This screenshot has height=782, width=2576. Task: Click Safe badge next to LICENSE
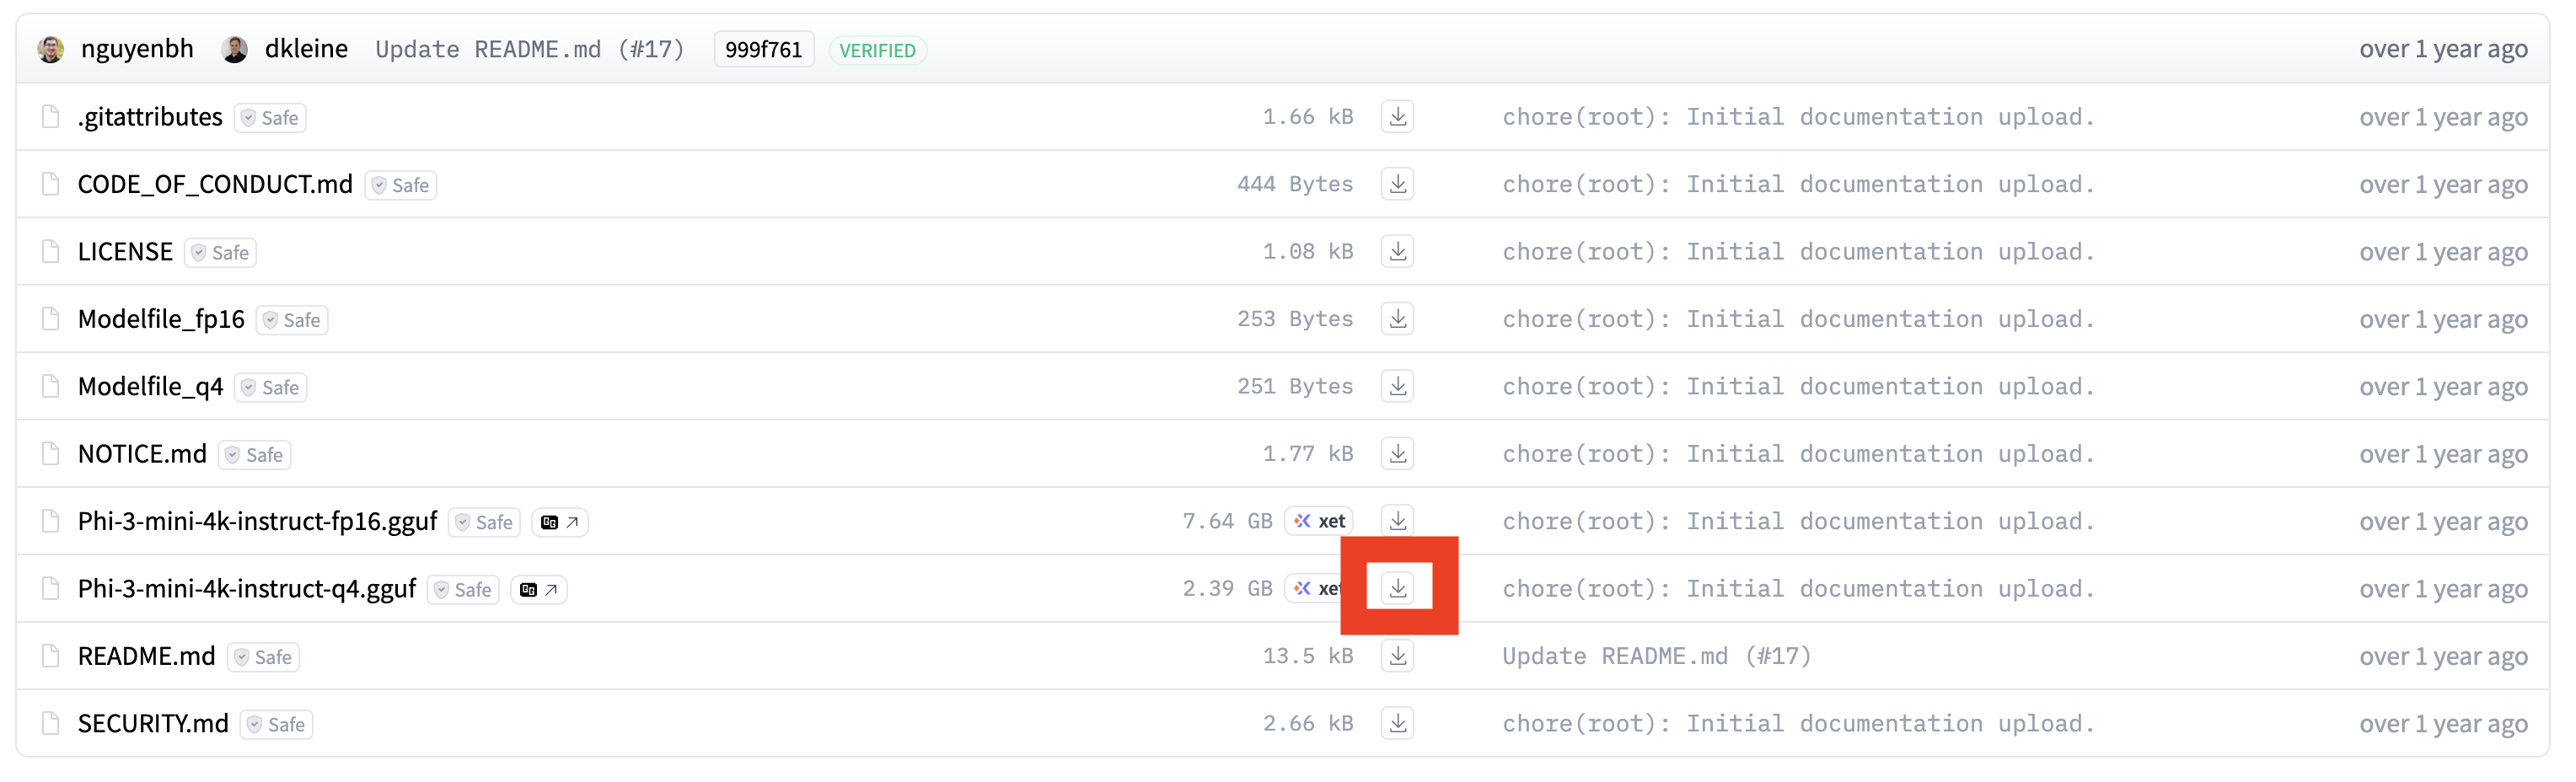click(220, 253)
